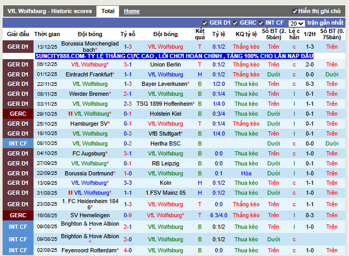
Task: Click the 6 3/4:0 odds value
Action: point(219,215)
